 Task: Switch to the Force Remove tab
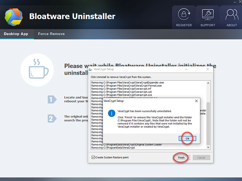click(x=51, y=34)
